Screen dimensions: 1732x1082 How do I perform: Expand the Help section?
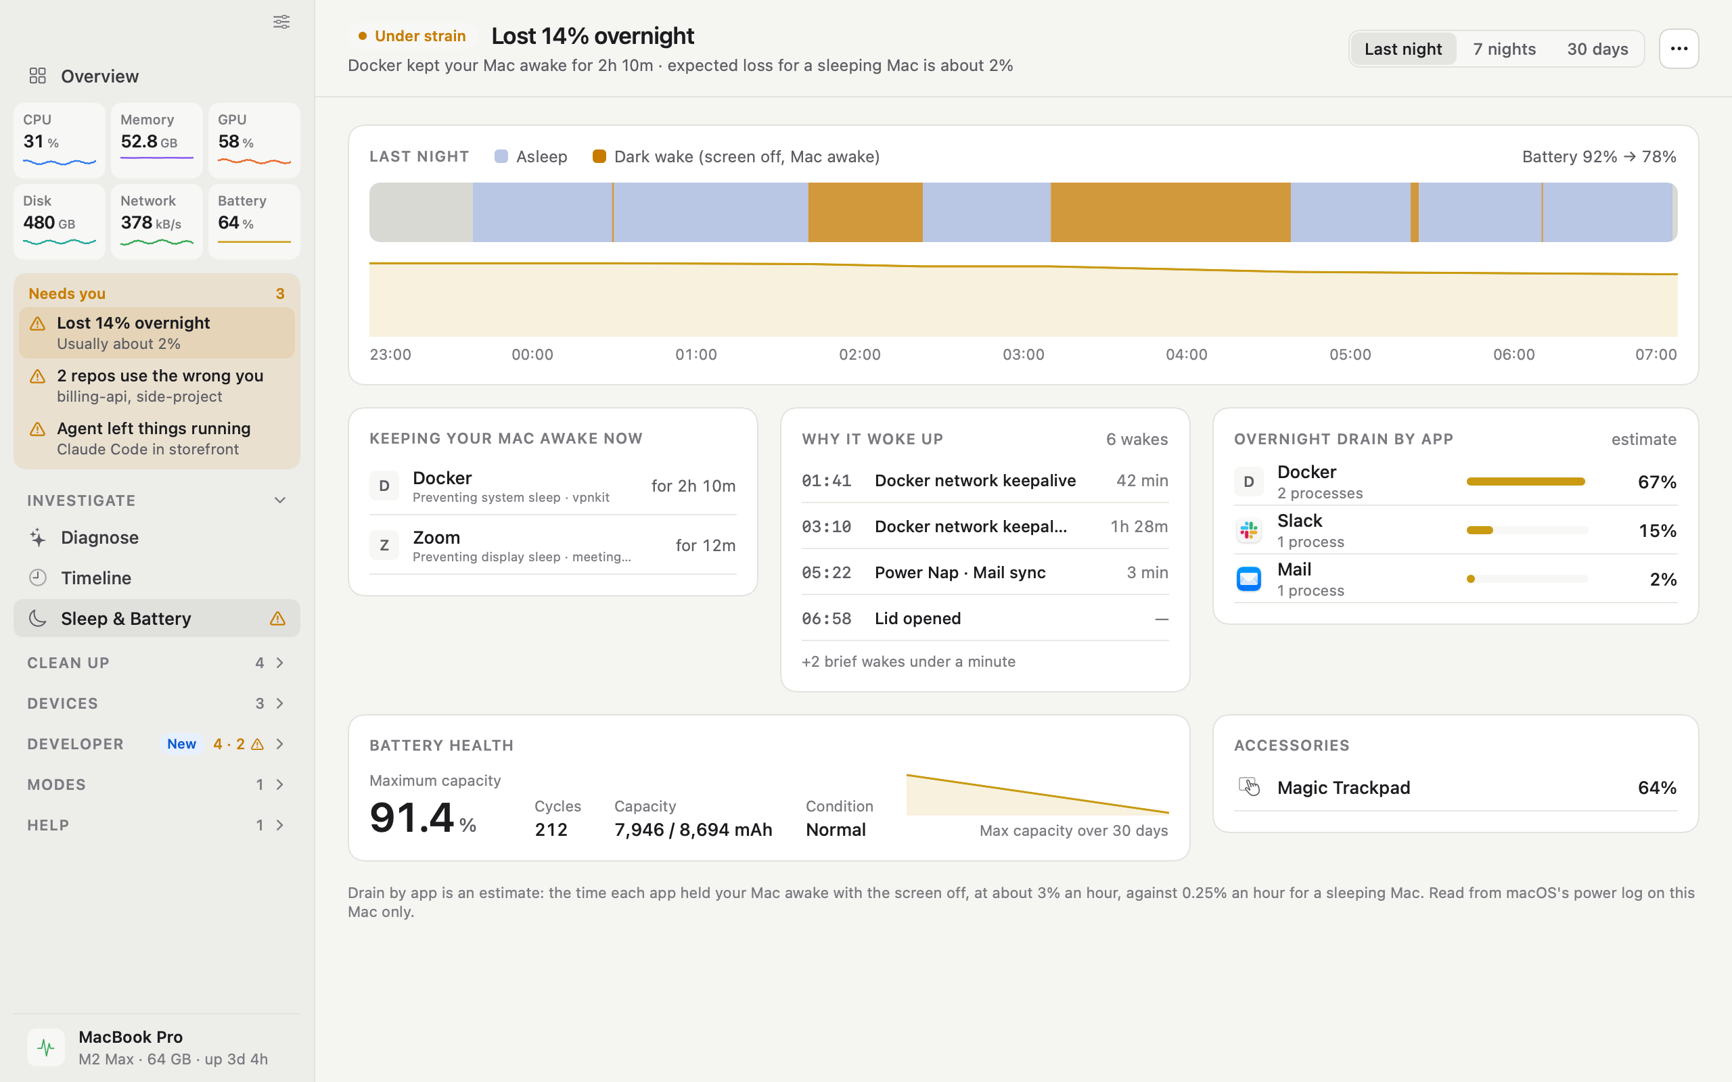280,825
